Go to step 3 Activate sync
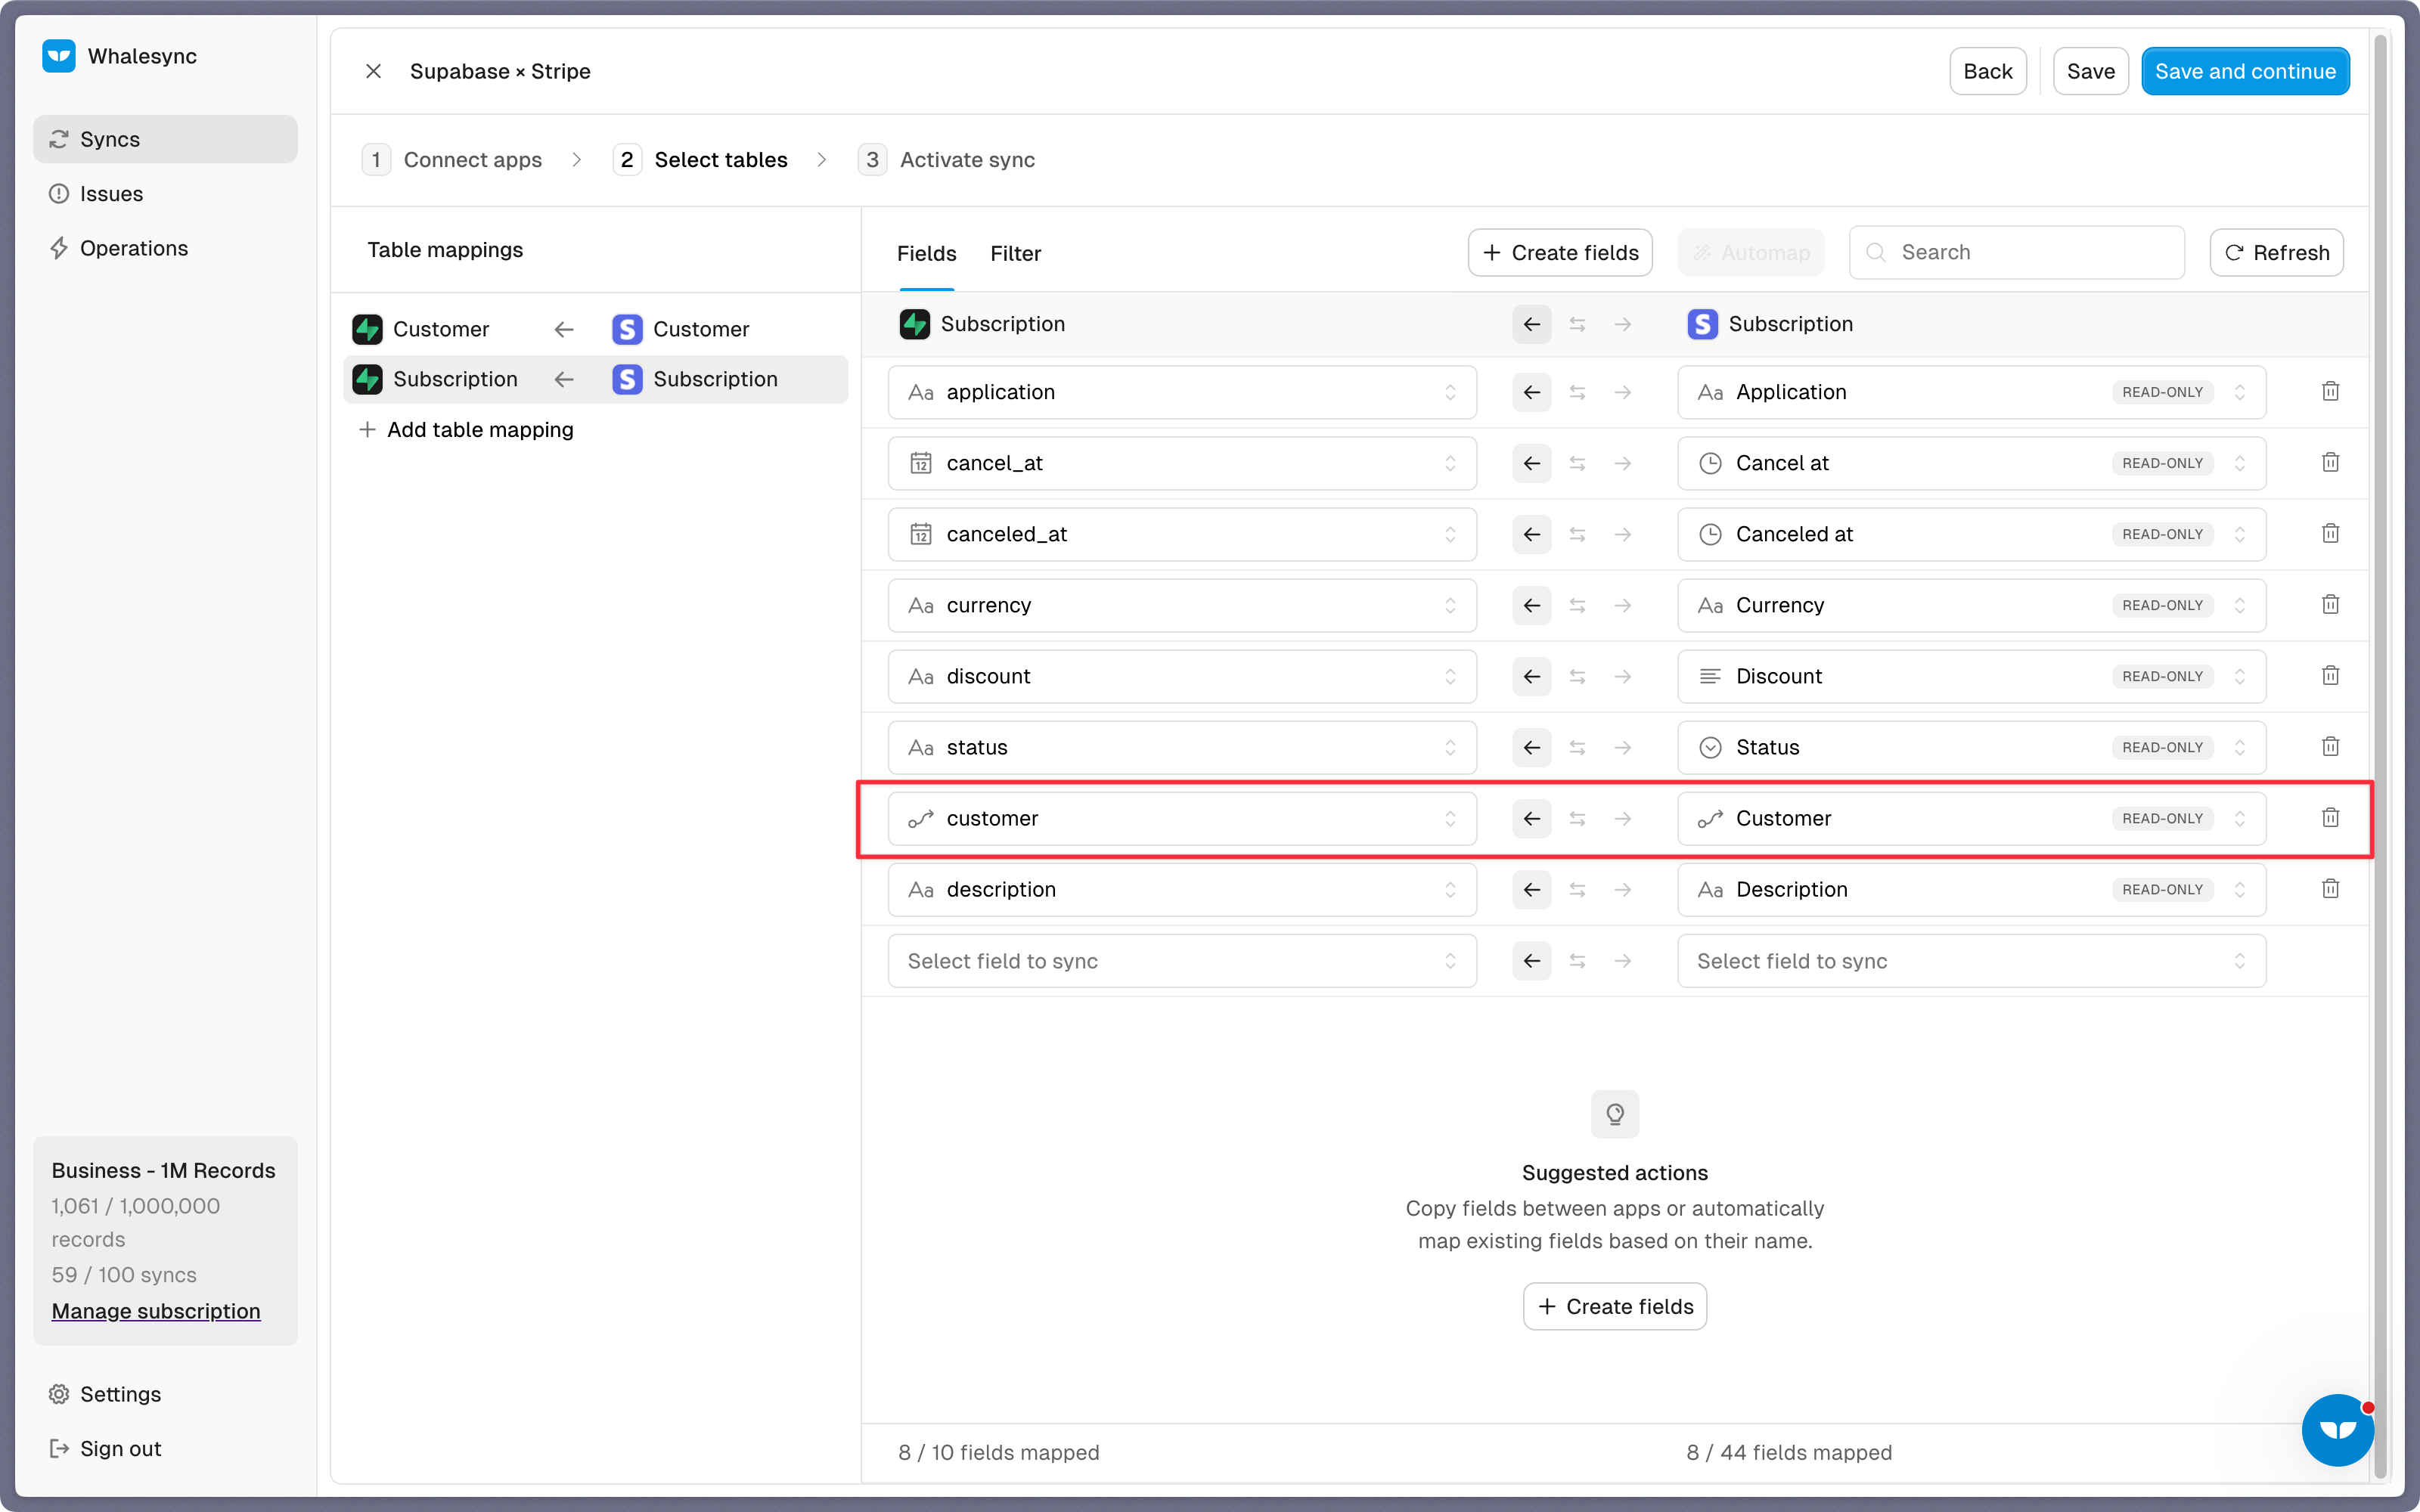 [946, 159]
